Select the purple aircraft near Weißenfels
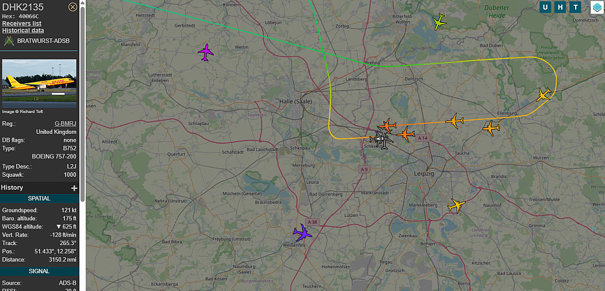 click(302, 232)
